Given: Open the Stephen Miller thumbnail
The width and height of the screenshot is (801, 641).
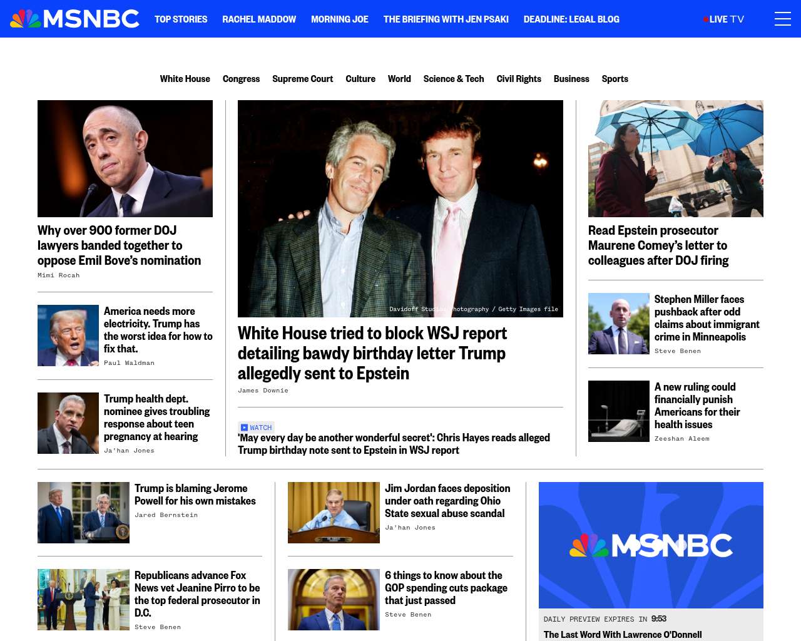Looking at the screenshot, I should pos(619,324).
